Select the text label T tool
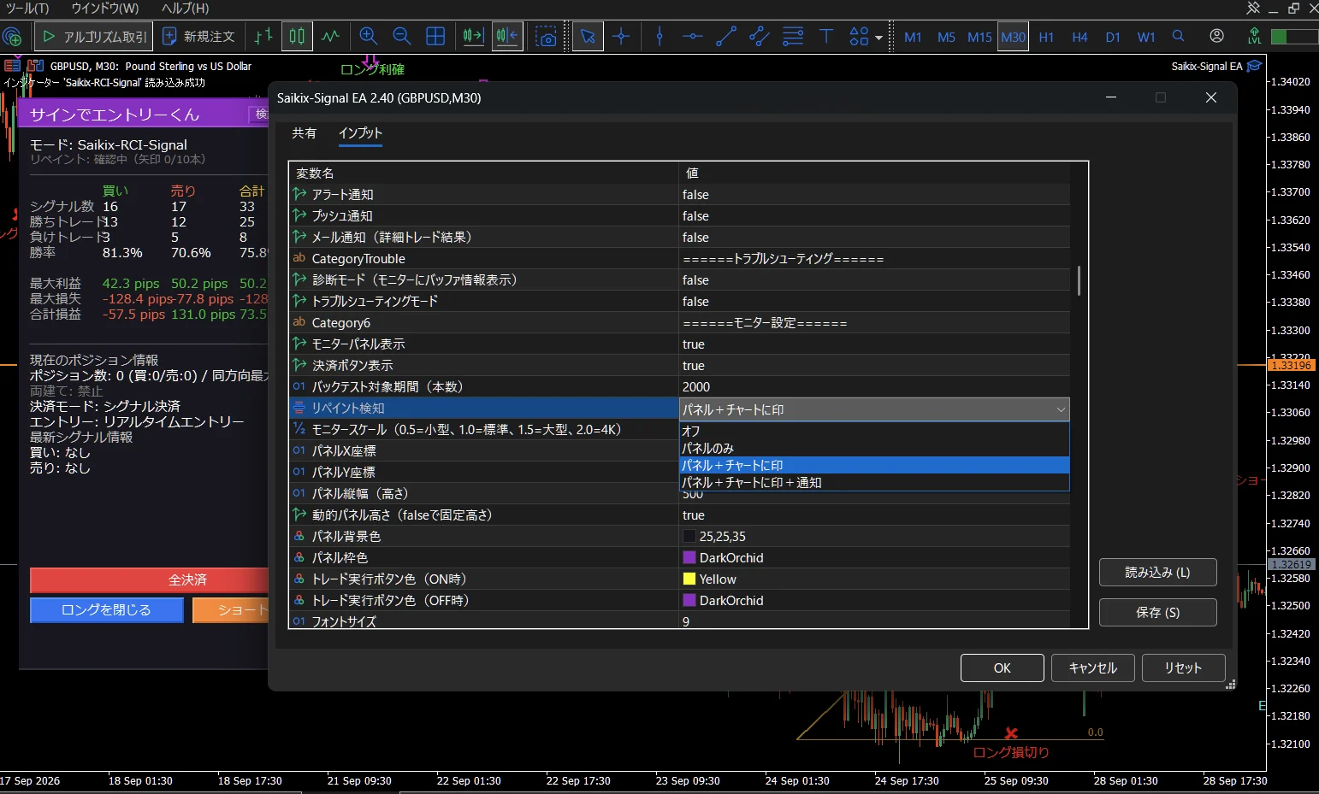Screen dimensions: 1319x794 (826, 37)
